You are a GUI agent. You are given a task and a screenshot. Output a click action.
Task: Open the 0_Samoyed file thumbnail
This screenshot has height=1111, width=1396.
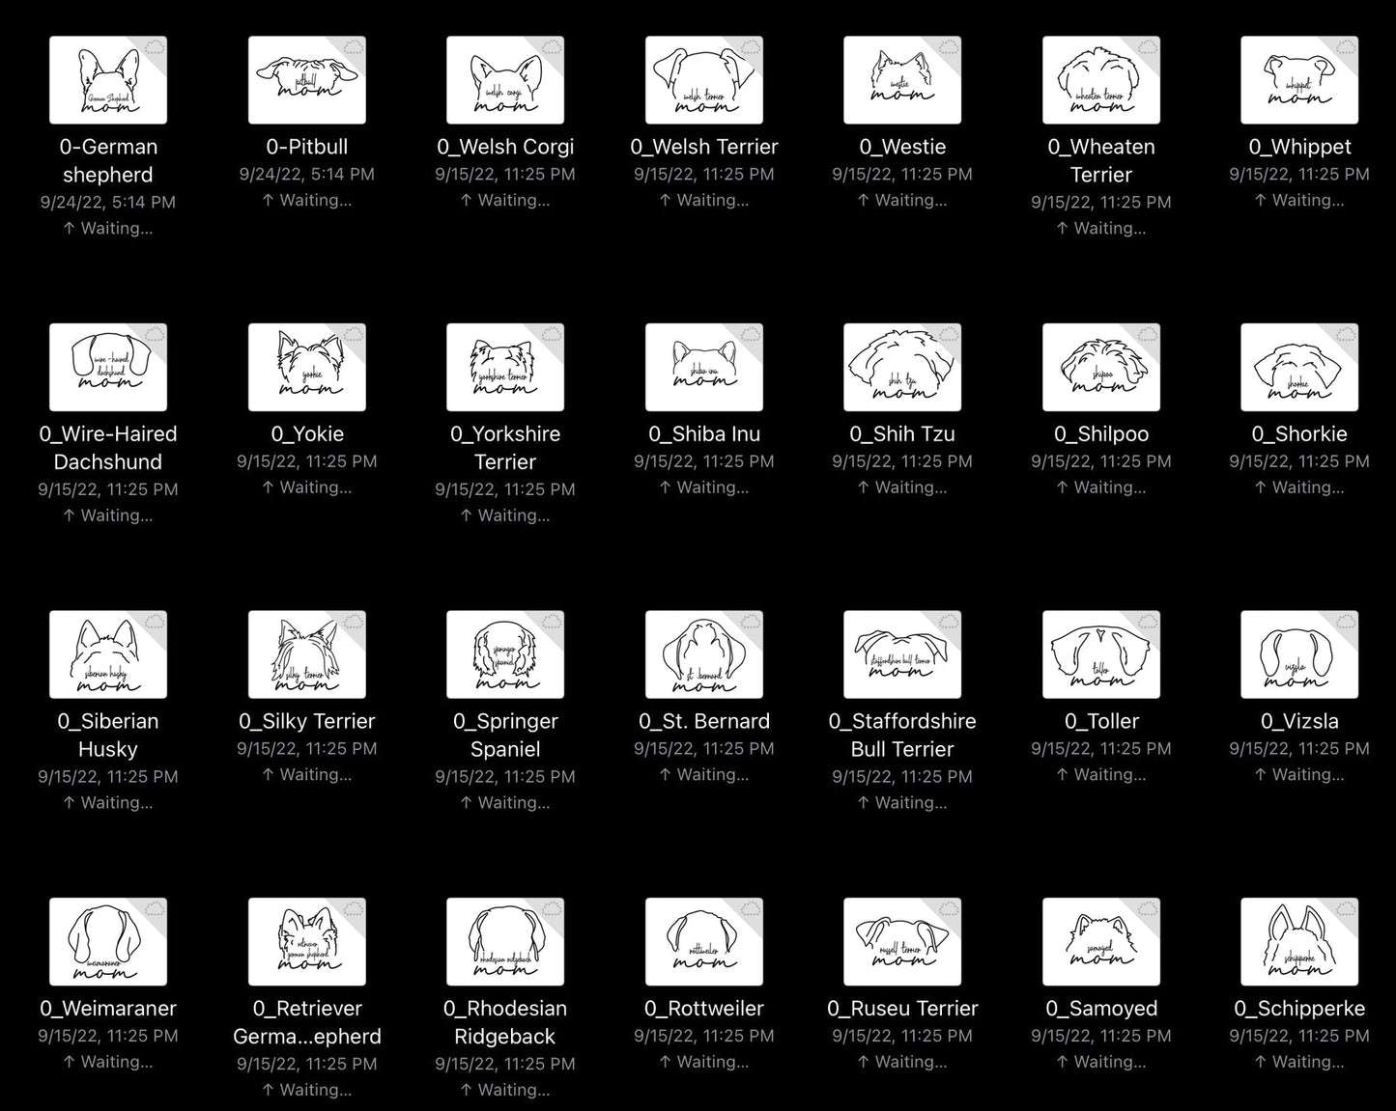click(x=1101, y=941)
